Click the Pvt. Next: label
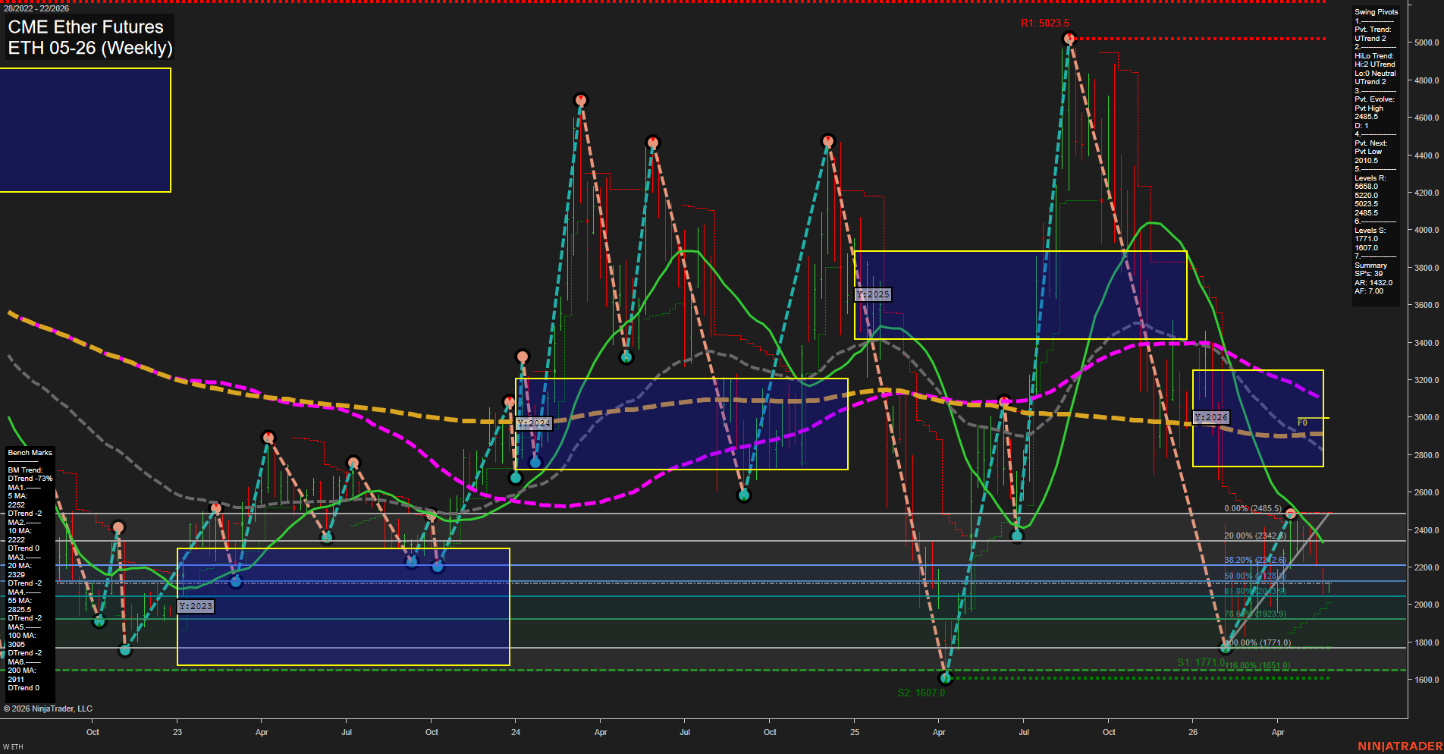The width and height of the screenshot is (1444, 754). tap(1370, 143)
